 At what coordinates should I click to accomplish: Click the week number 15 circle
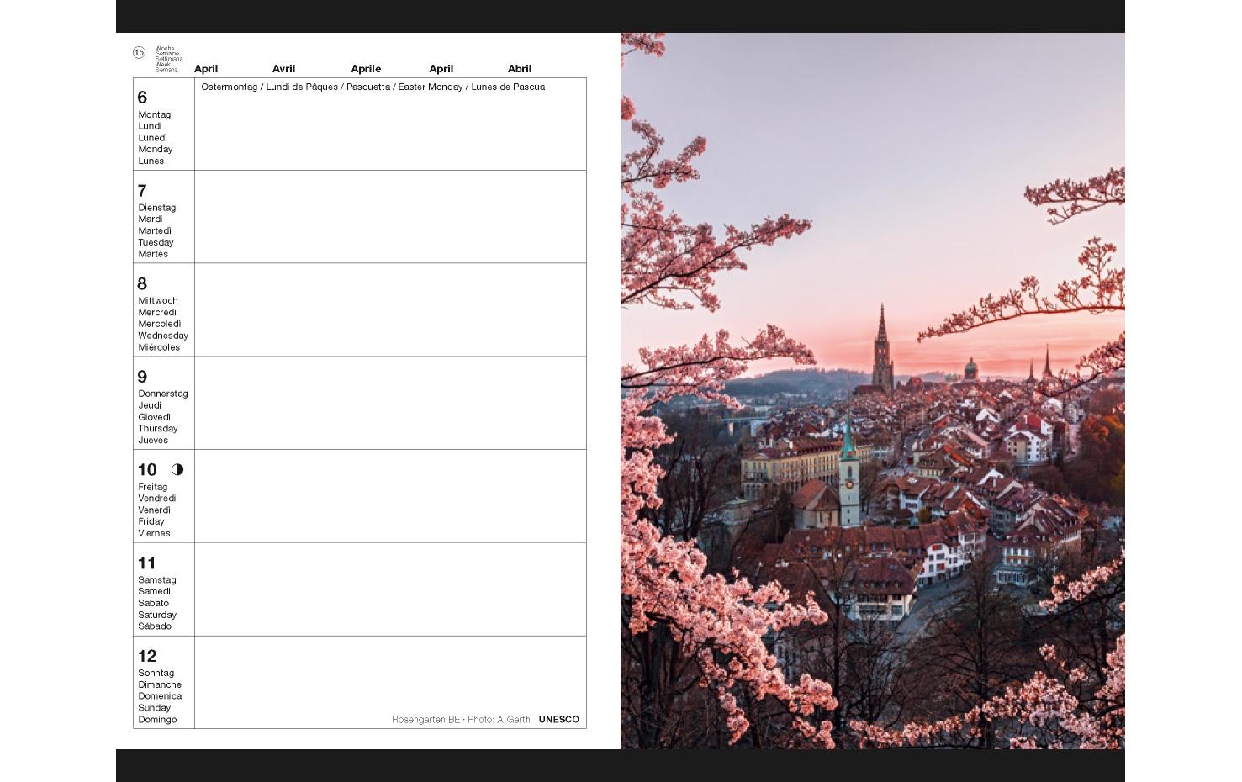pos(140,51)
